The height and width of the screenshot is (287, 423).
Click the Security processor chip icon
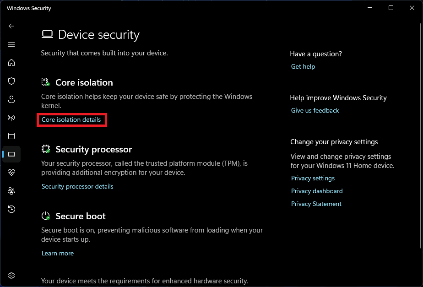(x=46, y=149)
